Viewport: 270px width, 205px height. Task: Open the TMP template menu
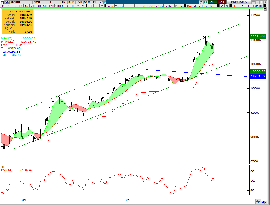(x=94, y=2)
